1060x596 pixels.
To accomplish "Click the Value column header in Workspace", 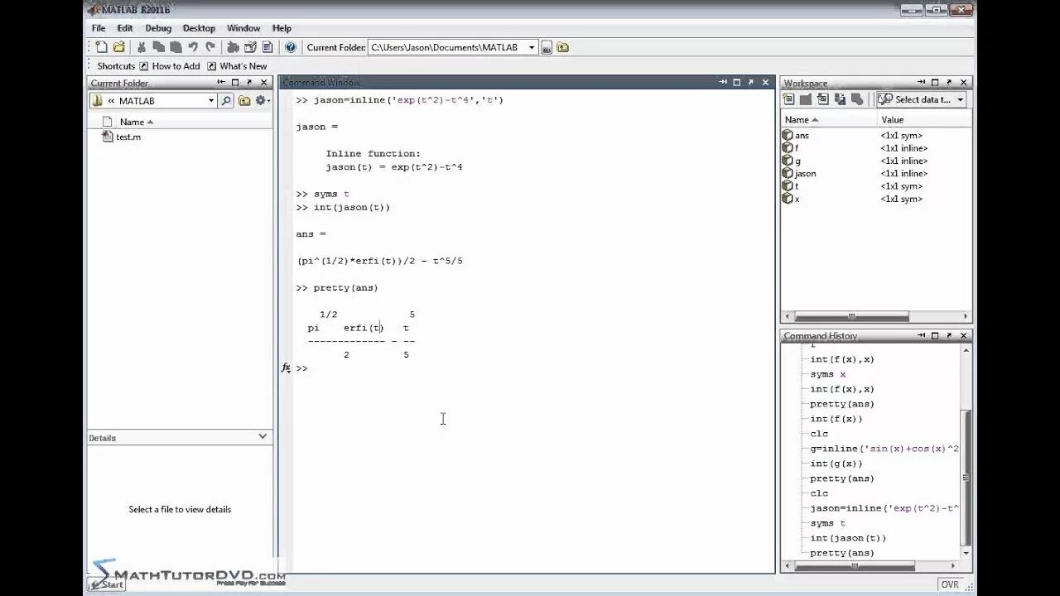I will (893, 120).
